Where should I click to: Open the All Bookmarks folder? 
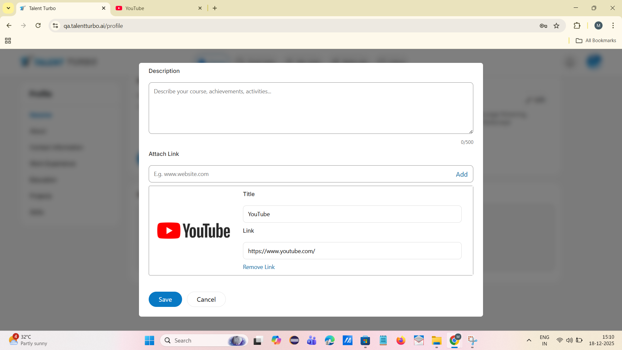tap(596, 41)
